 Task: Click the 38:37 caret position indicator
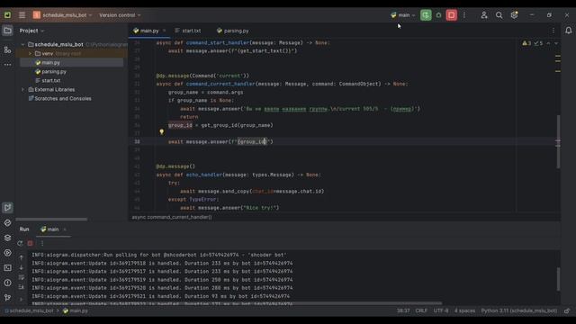click(403, 310)
